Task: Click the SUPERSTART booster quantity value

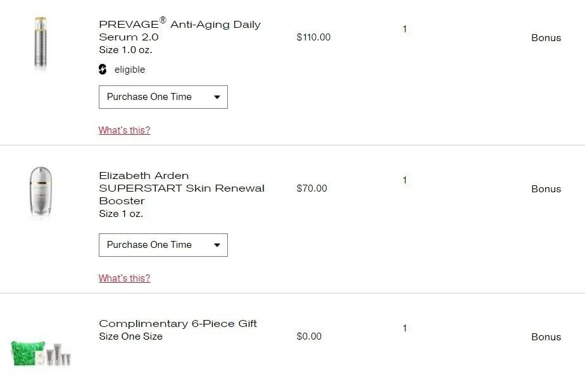Action: 405,180
